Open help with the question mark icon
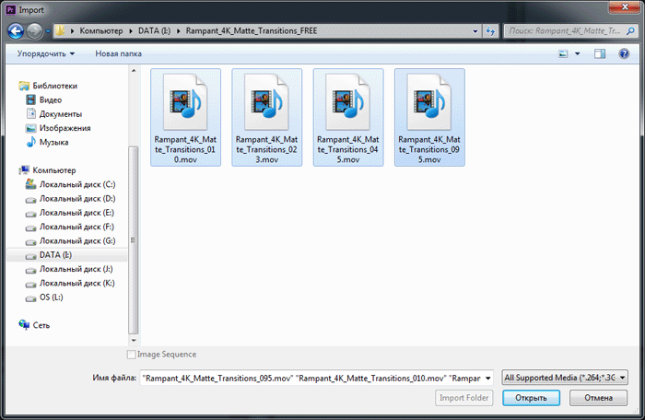The height and width of the screenshot is (420, 645). point(624,53)
